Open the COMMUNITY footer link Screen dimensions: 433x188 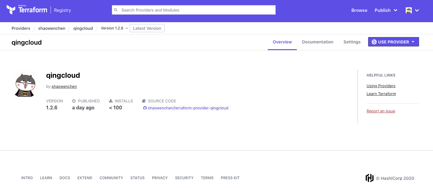[x=111, y=178]
